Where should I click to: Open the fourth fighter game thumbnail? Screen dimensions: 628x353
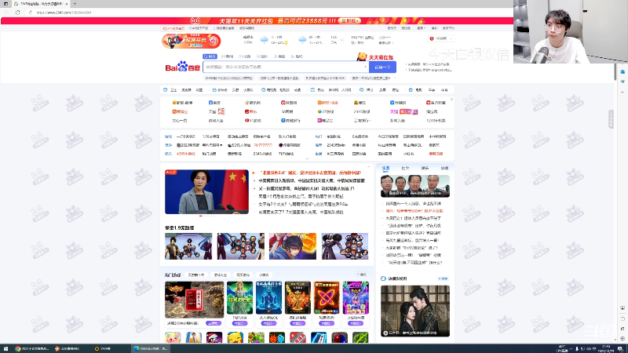pos(345,246)
